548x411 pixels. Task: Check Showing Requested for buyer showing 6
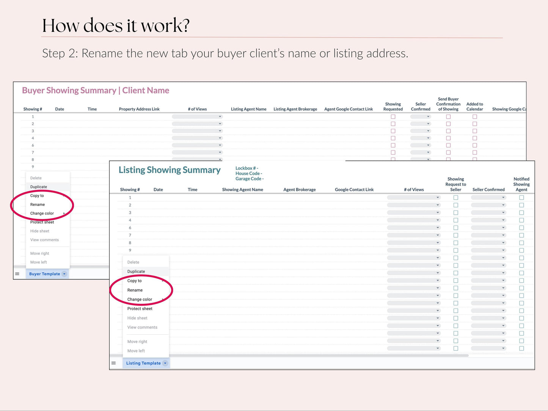(393, 146)
